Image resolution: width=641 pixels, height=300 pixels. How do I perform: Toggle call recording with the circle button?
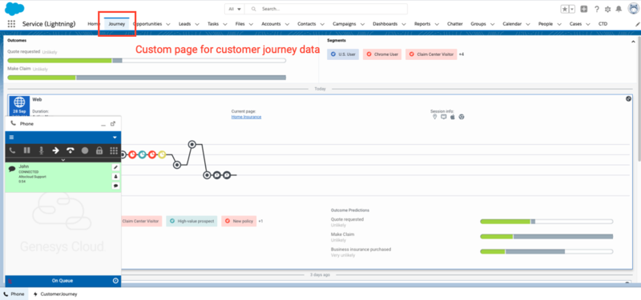point(85,150)
